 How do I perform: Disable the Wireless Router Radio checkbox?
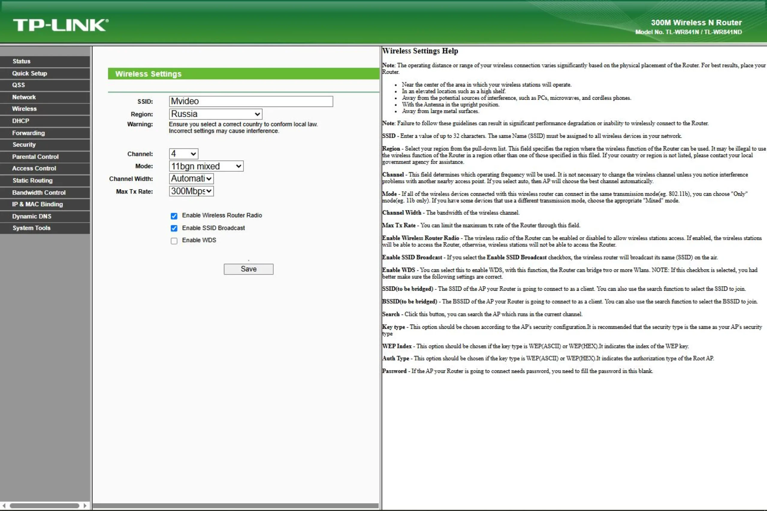tap(174, 216)
